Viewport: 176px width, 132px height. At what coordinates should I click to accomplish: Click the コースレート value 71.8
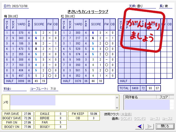[x=53, y=89]
